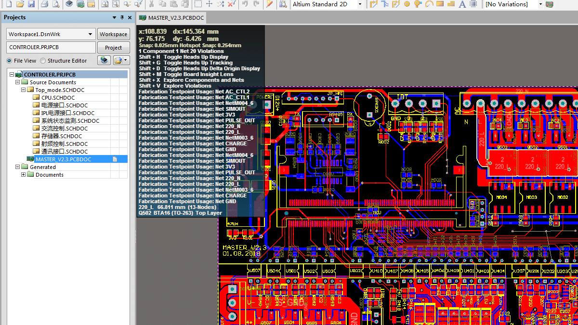Expand the Documents folder under Generated
Screen dimensions: 578x325
23,175
